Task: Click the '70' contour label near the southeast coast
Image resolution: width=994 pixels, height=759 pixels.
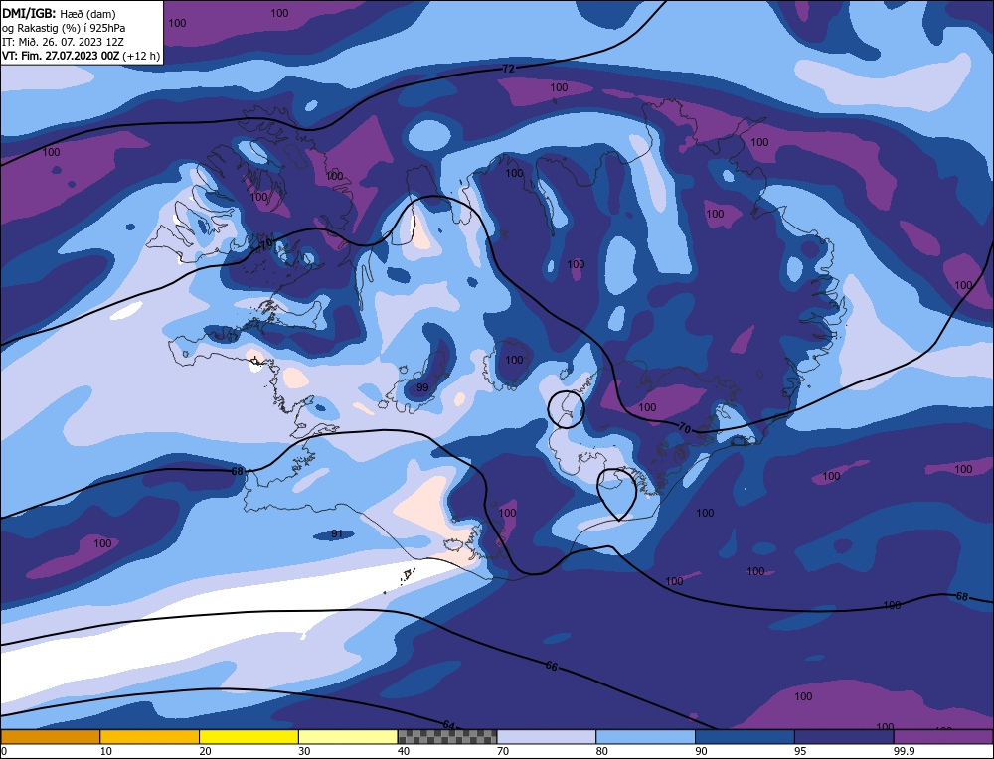Action: pyautogui.click(x=685, y=428)
